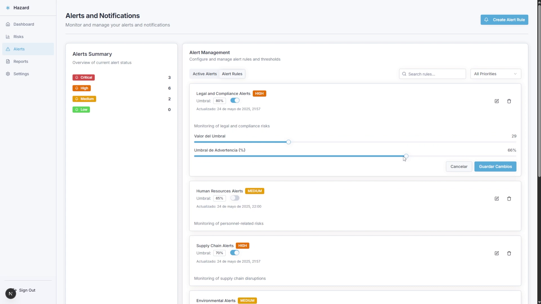The image size is (541, 304).
Task: Enable the Human Resources Alerts toggle
Action: coord(235,198)
